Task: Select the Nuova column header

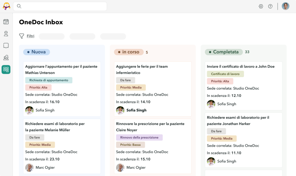Action: [36, 52]
